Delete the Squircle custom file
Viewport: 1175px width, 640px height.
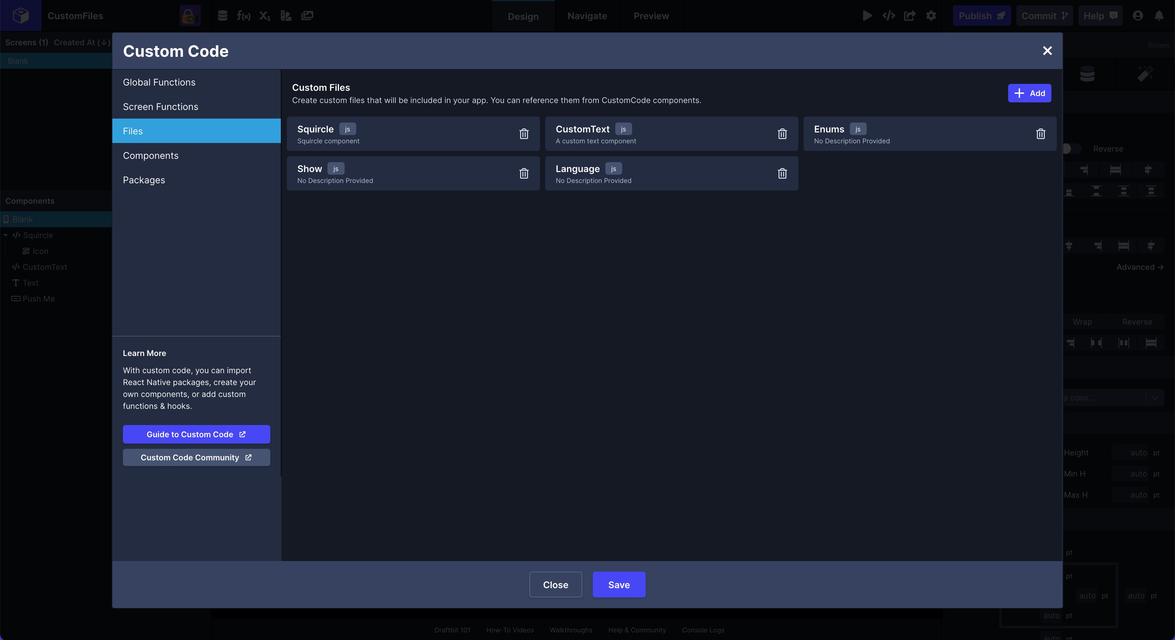pyautogui.click(x=524, y=133)
